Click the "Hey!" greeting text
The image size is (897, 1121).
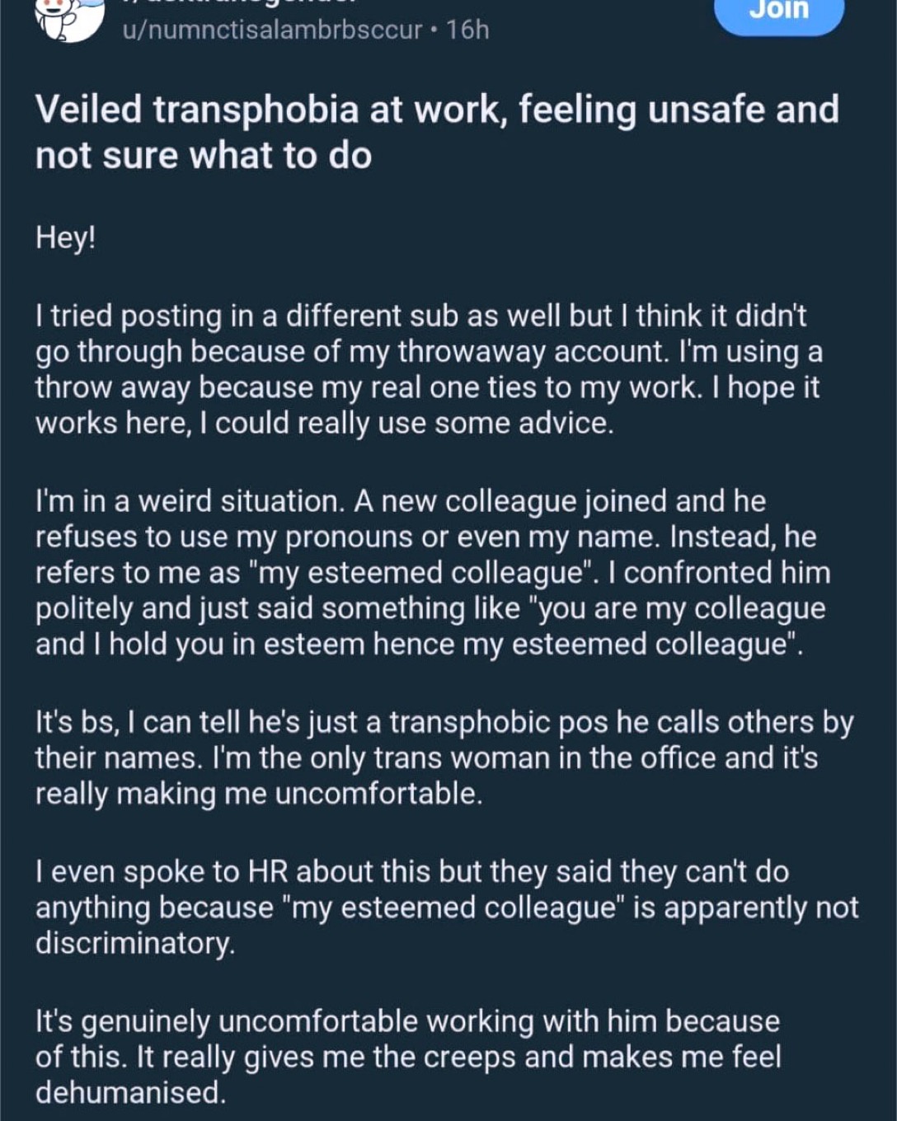[66, 238]
